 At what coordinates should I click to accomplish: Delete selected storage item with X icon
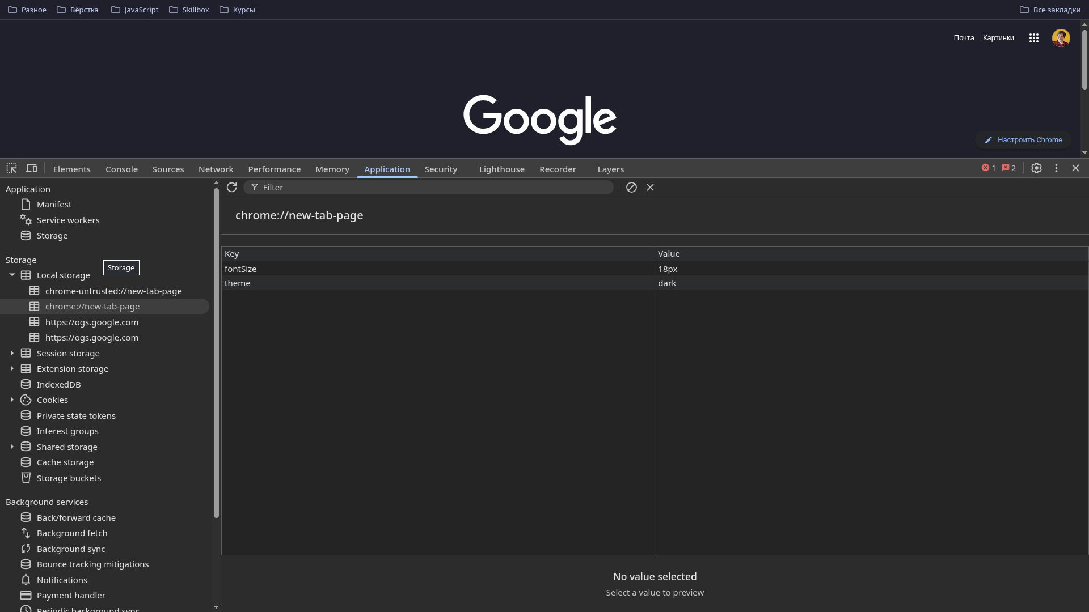click(x=650, y=187)
